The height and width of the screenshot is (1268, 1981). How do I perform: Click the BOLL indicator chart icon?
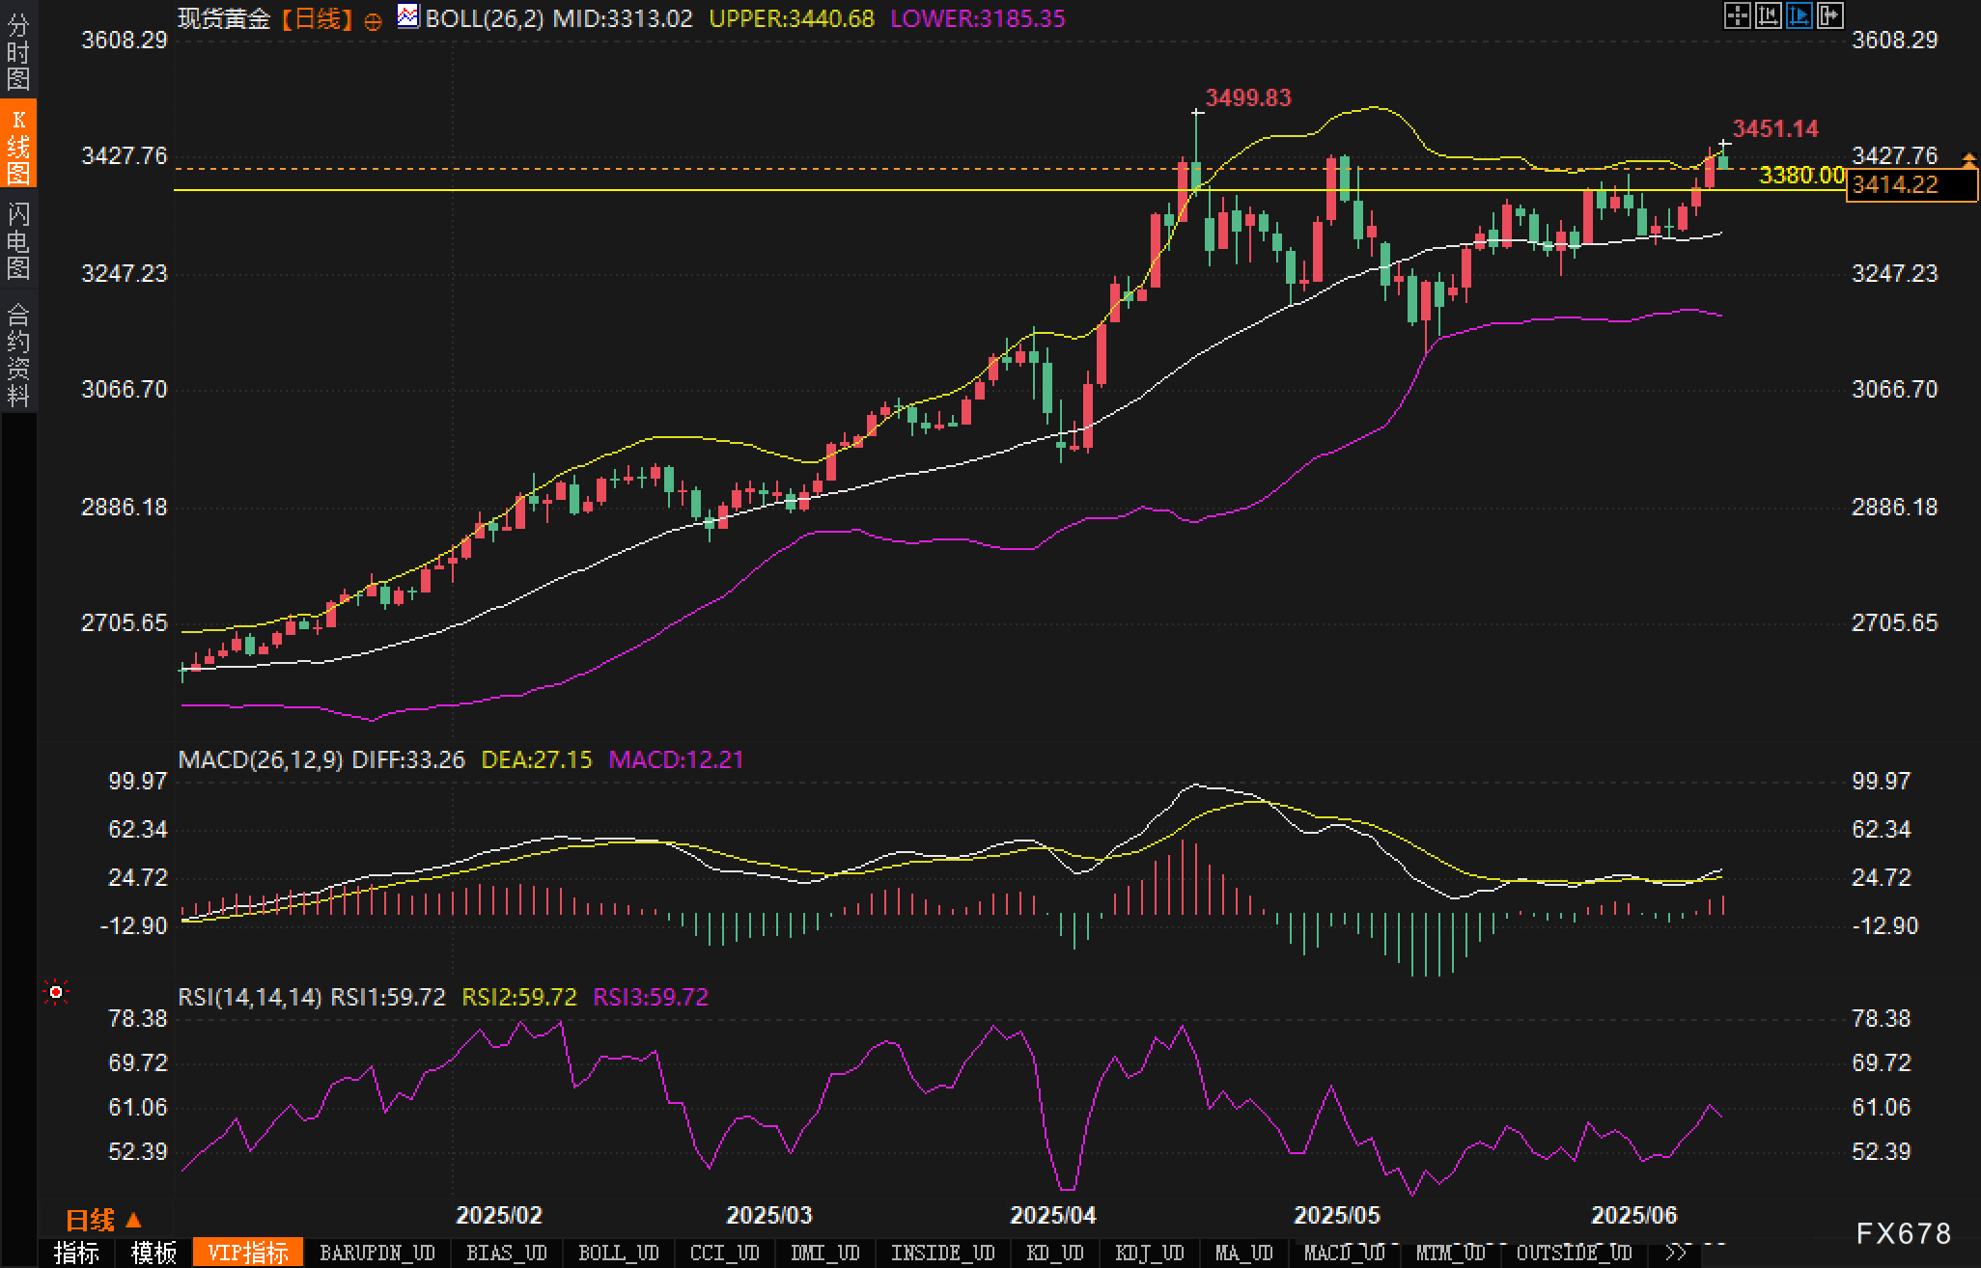tap(408, 16)
